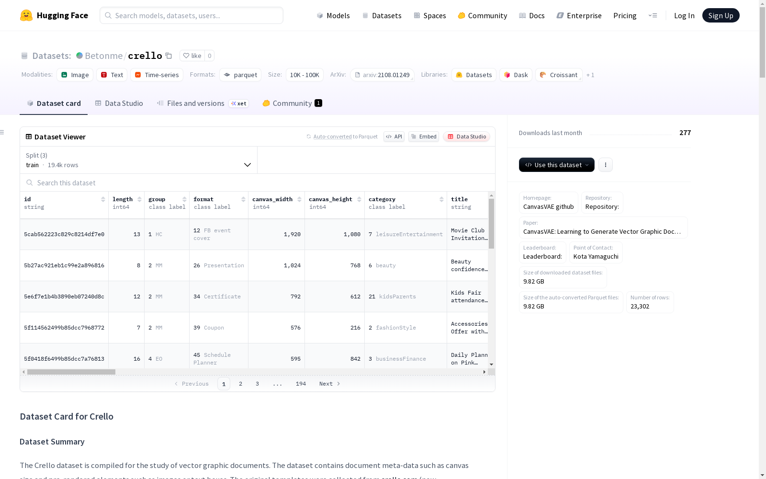Select the leisureEntertainment category cell
Image resolution: width=766 pixels, height=479 pixels.
pyautogui.click(x=406, y=234)
